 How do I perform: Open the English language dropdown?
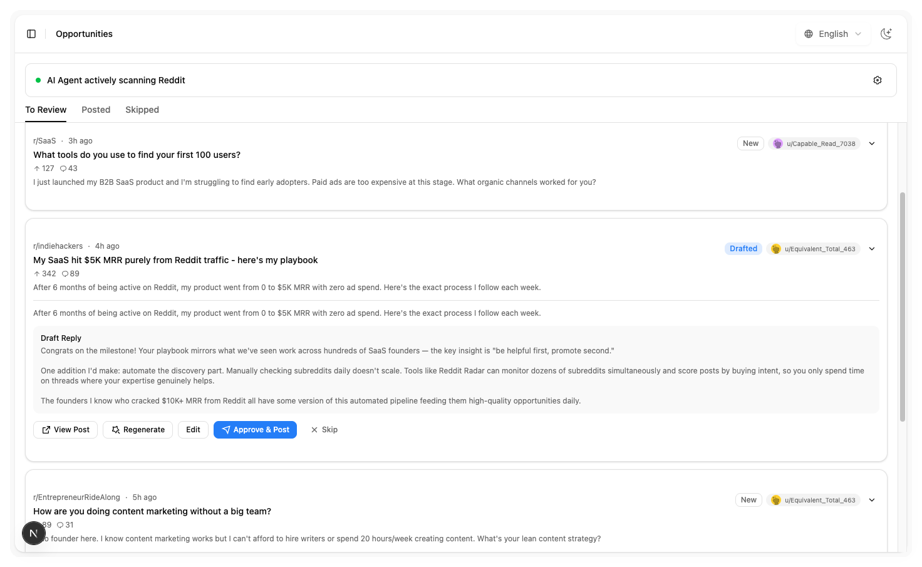(x=832, y=34)
